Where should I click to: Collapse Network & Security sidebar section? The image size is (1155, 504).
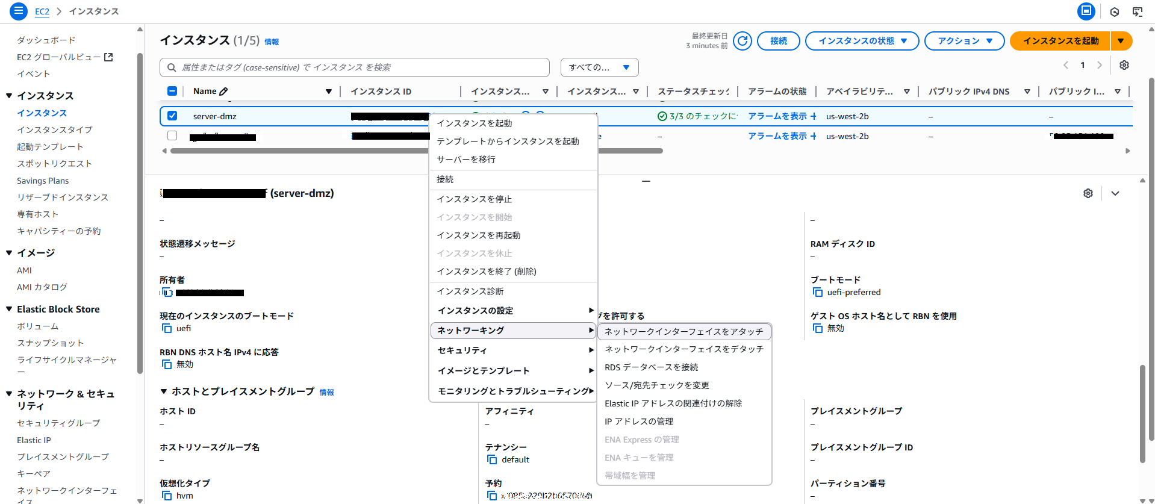point(9,394)
